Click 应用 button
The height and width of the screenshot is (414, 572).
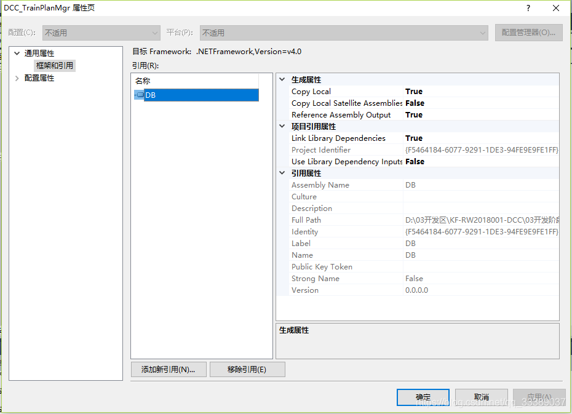click(539, 397)
